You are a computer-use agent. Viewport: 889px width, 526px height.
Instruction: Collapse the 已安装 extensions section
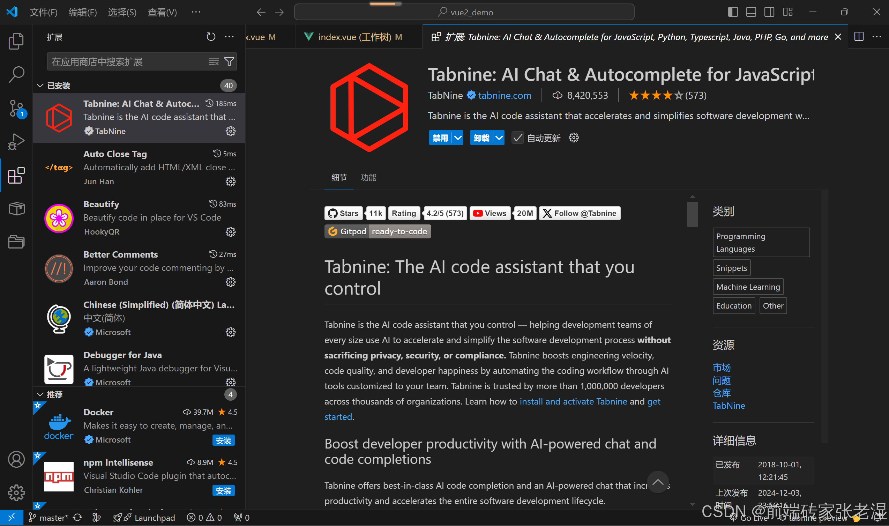[x=40, y=86]
